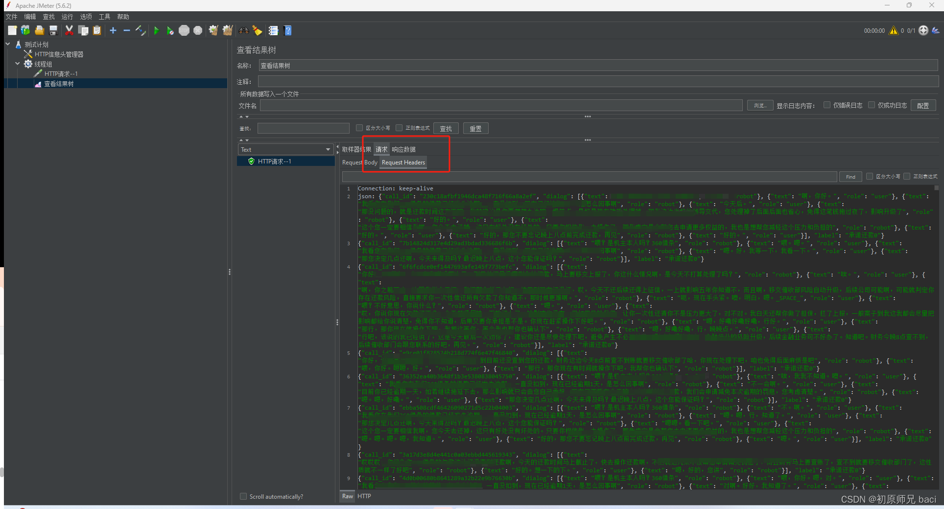Click the 重置 reset button
Viewport: 944px width, 509px height.
click(x=476, y=128)
